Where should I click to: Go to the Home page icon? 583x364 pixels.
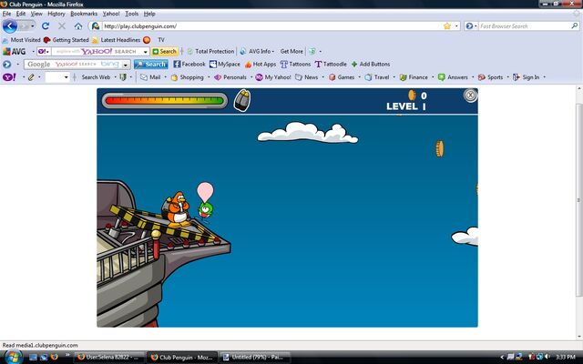[x=78, y=26]
